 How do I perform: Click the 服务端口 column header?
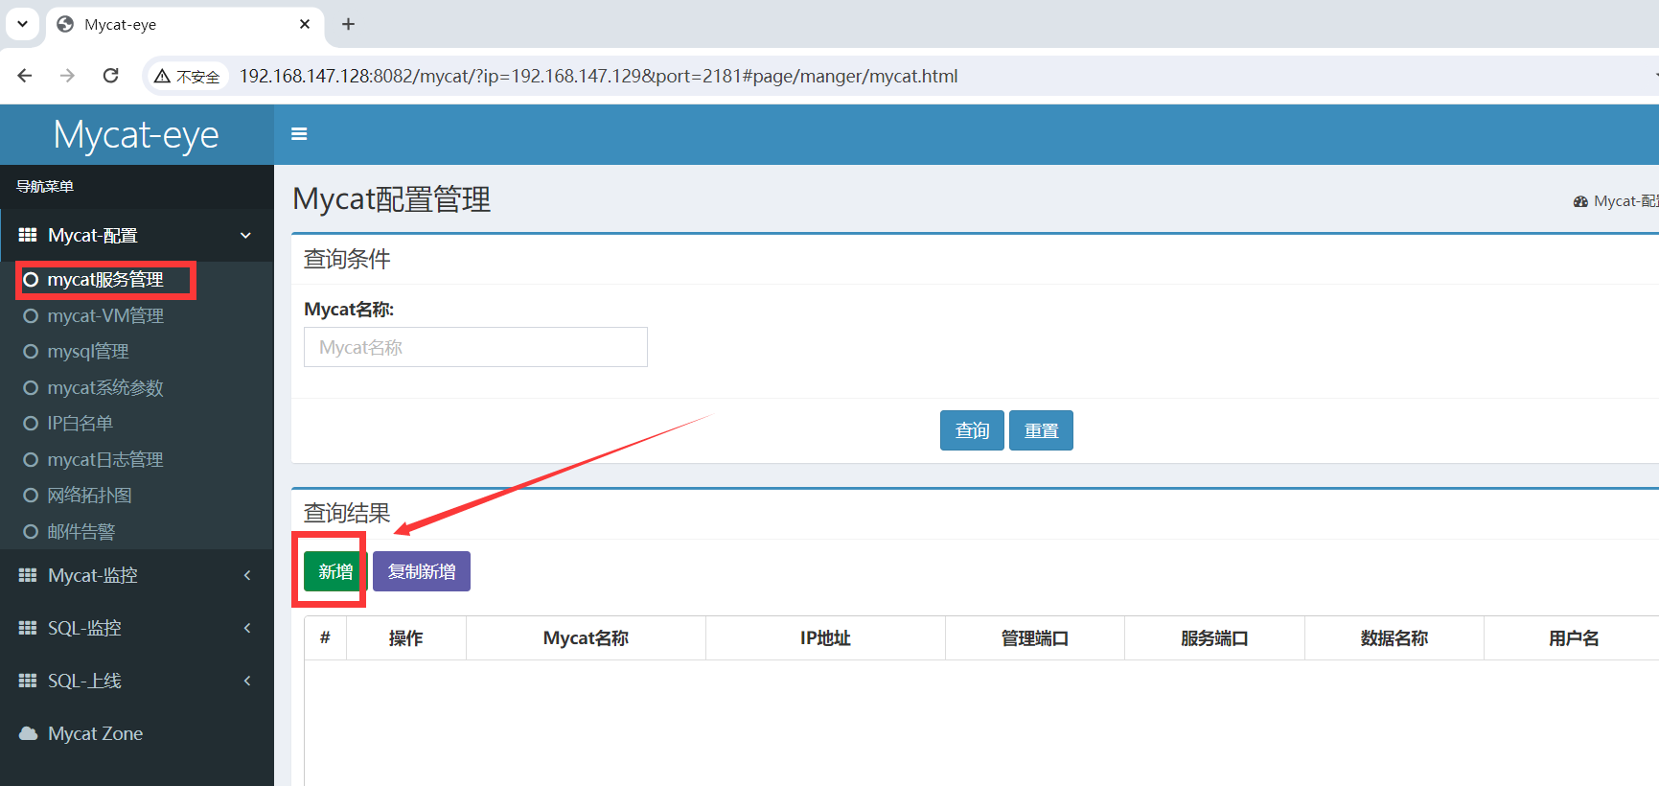pyautogui.click(x=1214, y=638)
